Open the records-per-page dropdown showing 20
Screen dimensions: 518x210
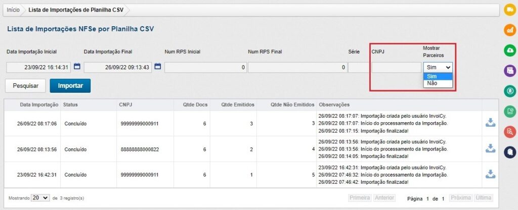(40, 198)
